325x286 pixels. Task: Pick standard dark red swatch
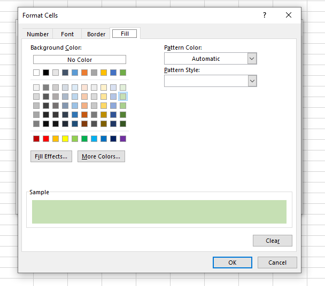click(36, 139)
